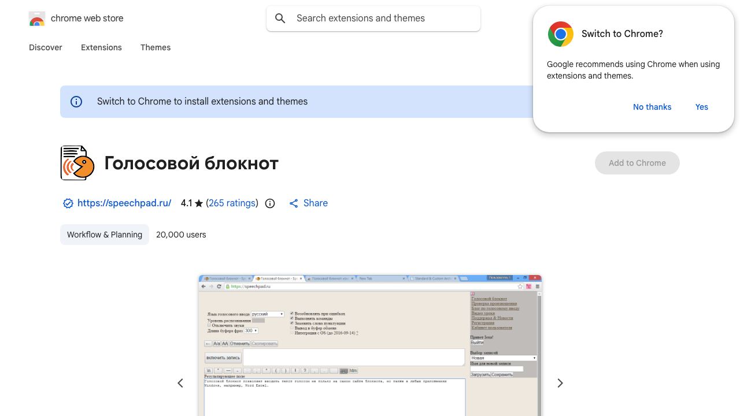The image size is (740, 416).
Task: Click the Chrome Web Store logo
Action: 37,18
